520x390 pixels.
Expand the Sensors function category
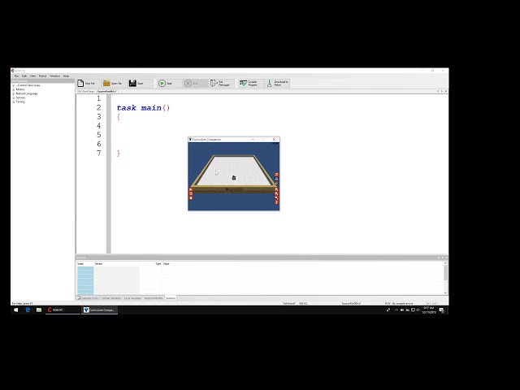click(x=13, y=97)
